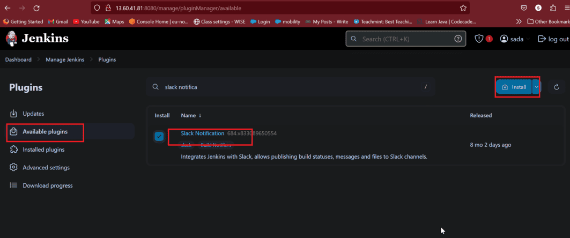Image resolution: width=570 pixels, height=238 pixels.
Task: Open the mobility bookmark
Action: coord(288,22)
